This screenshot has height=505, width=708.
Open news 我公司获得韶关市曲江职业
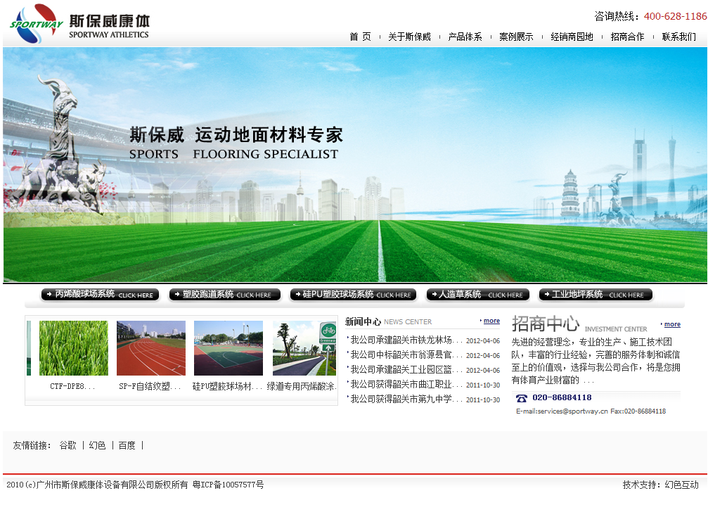click(x=406, y=385)
